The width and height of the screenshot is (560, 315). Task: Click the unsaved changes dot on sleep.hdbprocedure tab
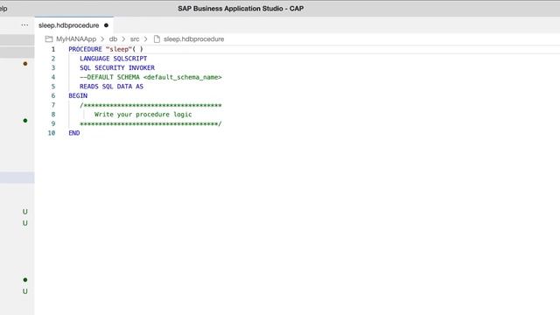point(106,25)
